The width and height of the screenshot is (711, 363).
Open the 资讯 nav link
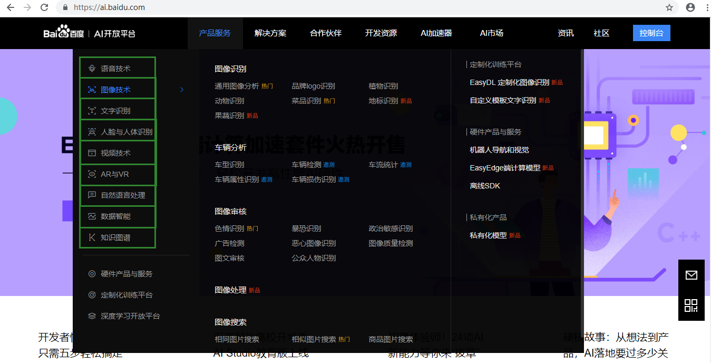(566, 33)
